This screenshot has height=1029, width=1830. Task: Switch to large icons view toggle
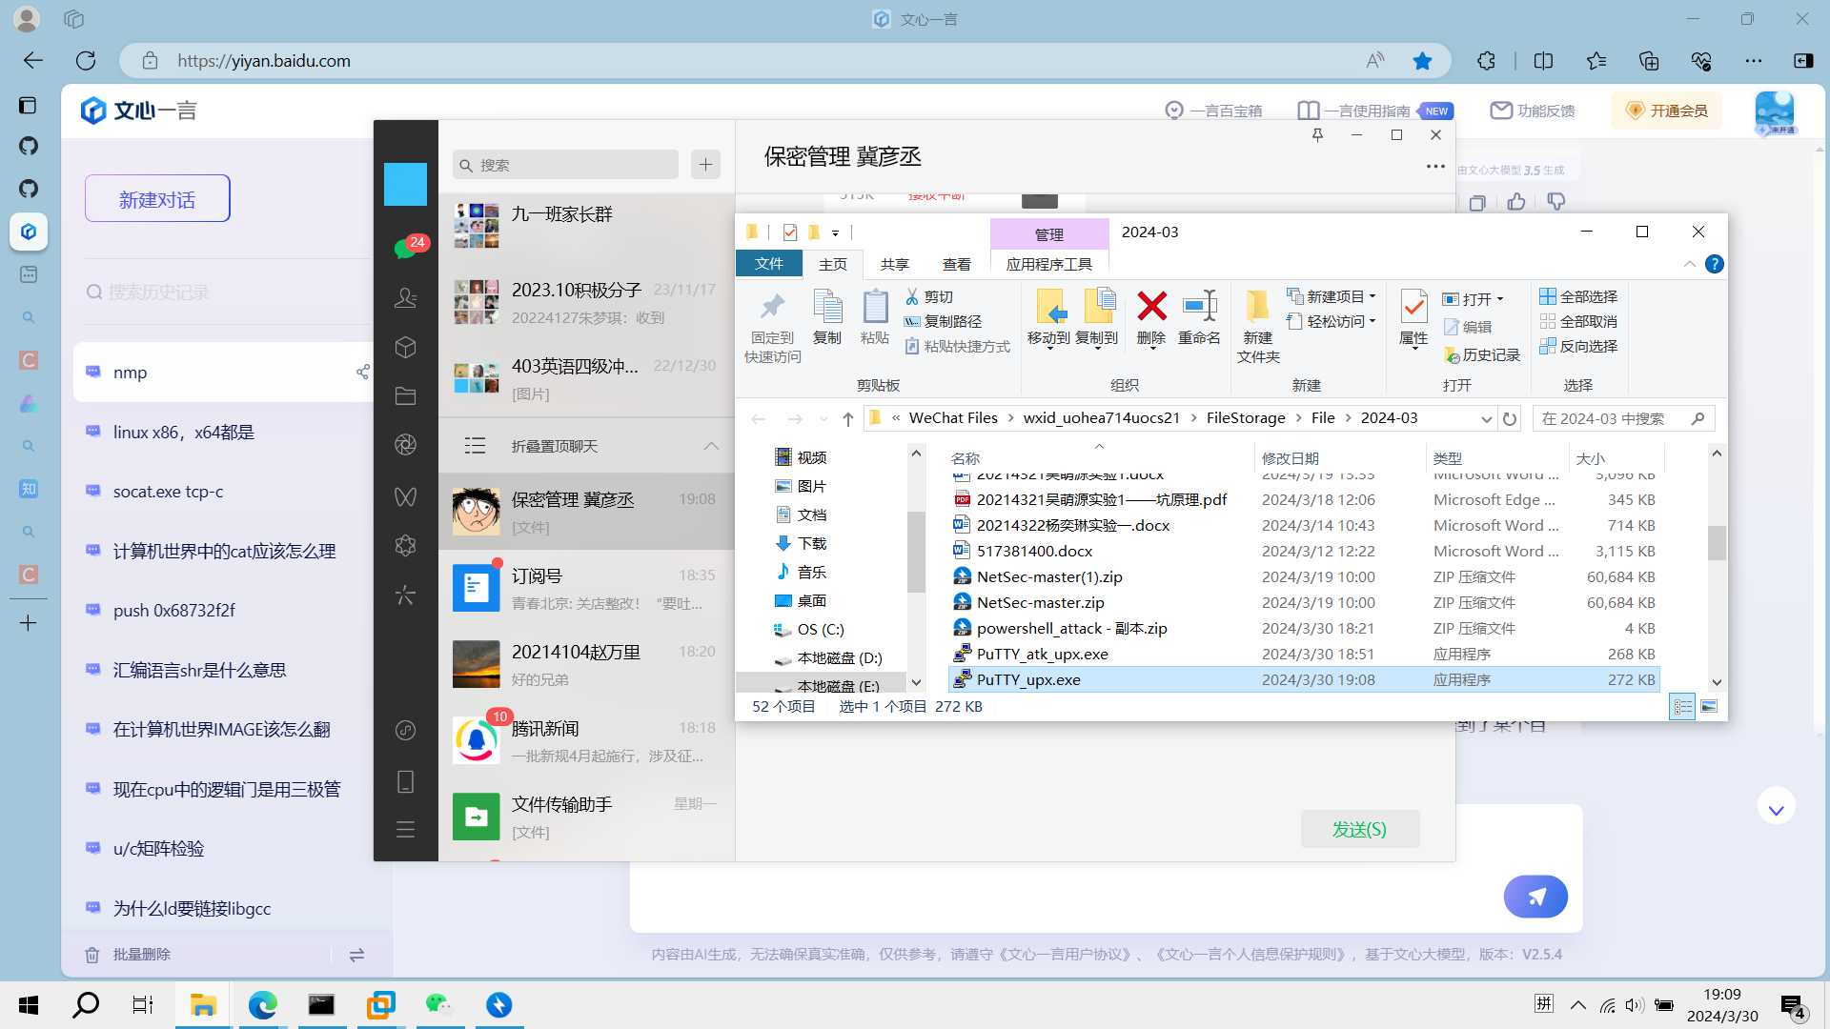point(1709,707)
